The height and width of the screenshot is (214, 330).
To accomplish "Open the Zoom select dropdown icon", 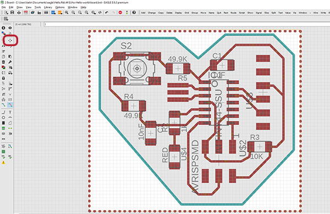I will (94, 13).
